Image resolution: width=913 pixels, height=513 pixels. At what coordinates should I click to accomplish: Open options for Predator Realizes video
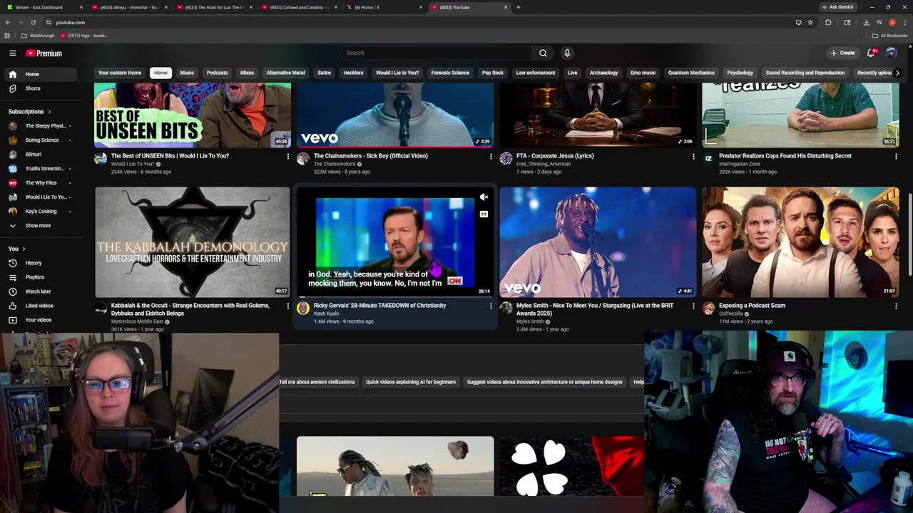(x=896, y=156)
